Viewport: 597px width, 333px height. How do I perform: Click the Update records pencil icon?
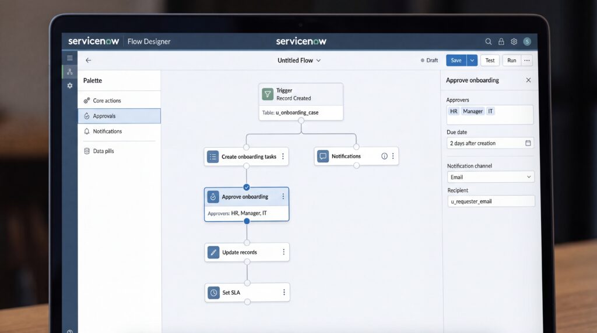tap(213, 252)
